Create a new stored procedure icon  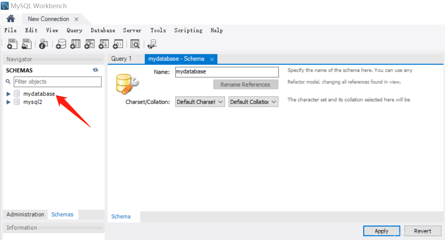(104, 44)
